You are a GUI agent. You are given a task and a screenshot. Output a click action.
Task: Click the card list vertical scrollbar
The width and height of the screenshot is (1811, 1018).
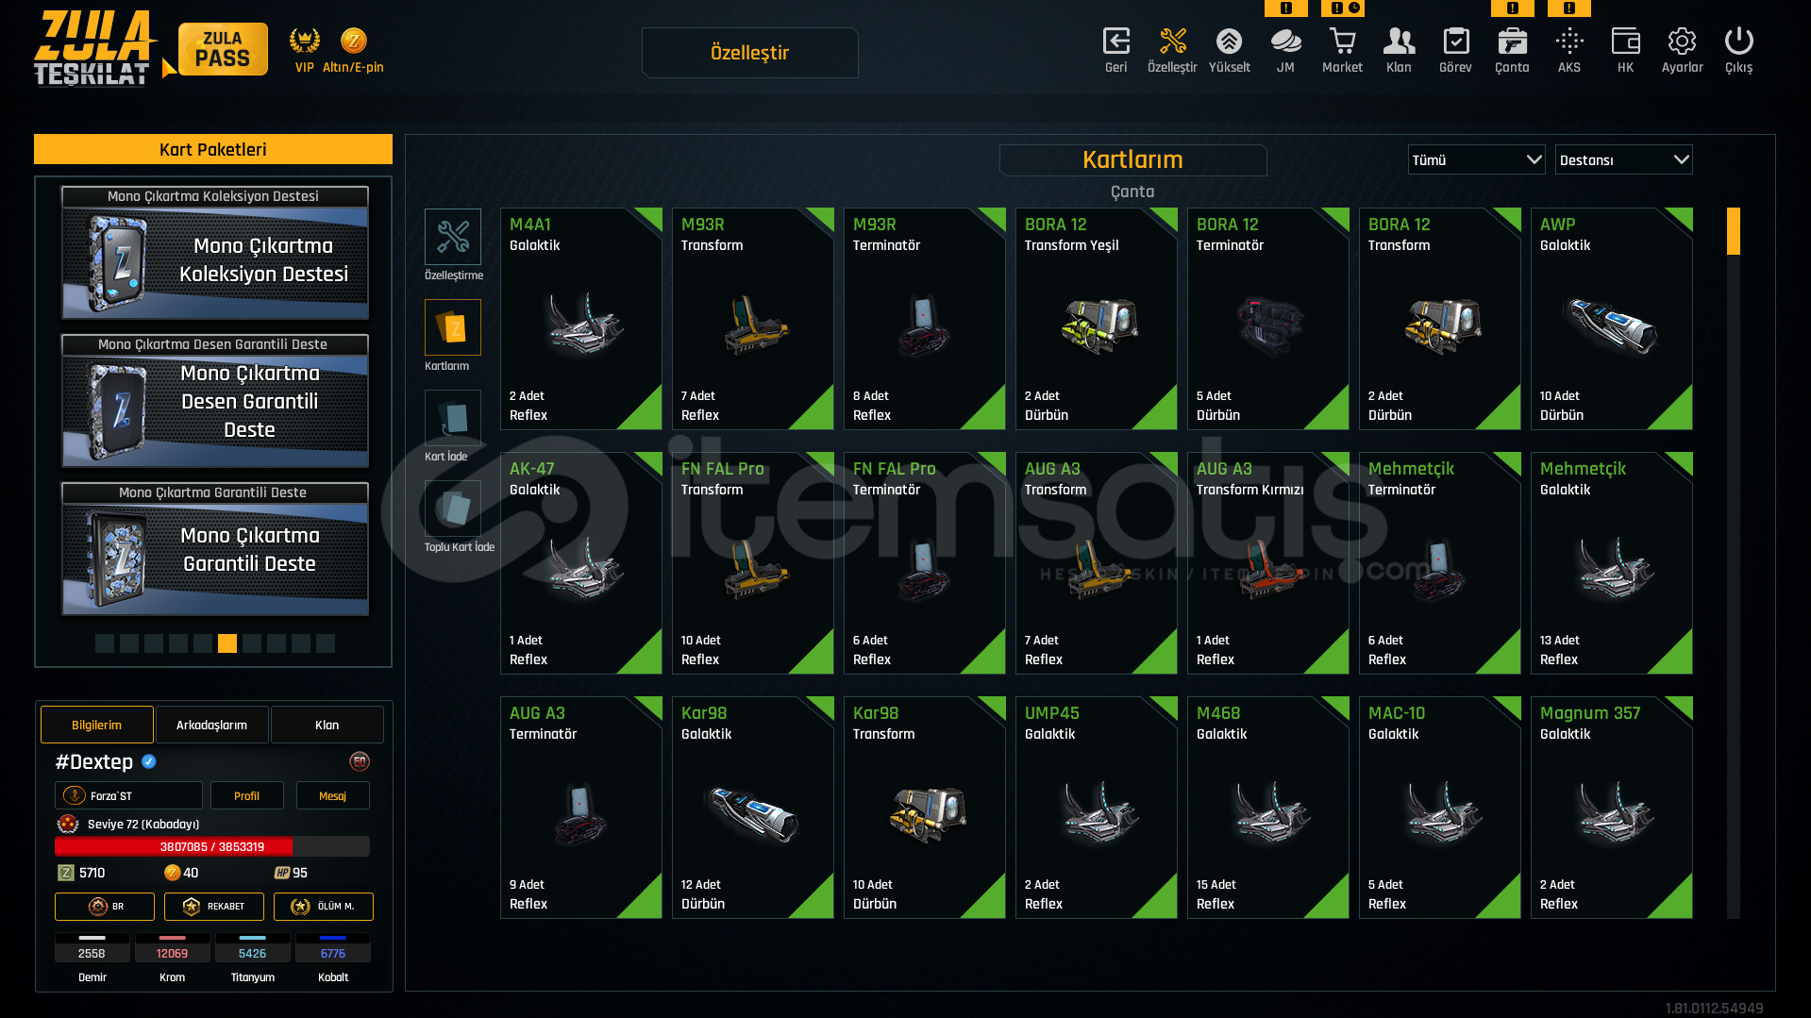(x=1733, y=563)
